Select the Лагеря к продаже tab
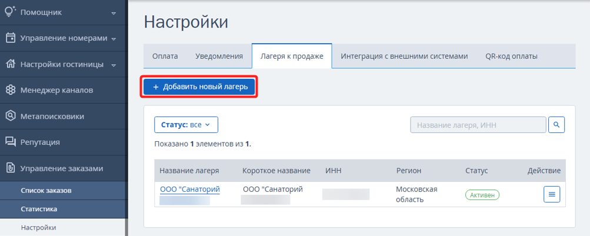This screenshot has height=236, width=590. tap(292, 56)
